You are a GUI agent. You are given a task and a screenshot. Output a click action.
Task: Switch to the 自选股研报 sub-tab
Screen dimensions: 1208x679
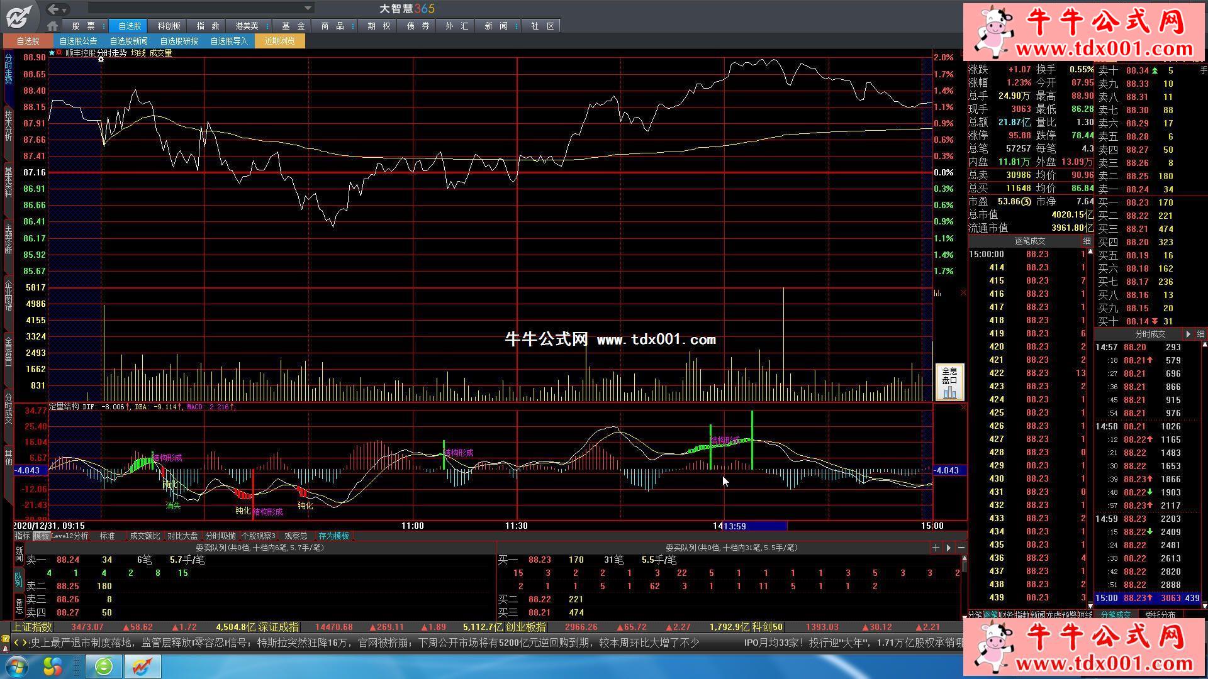pyautogui.click(x=179, y=41)
